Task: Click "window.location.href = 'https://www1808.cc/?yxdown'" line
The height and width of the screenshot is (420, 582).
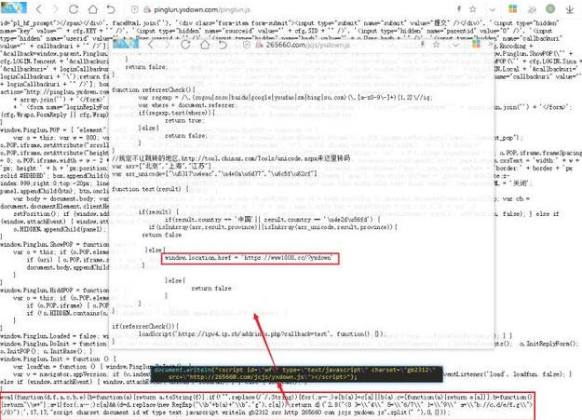Action: tap(250, 258)
